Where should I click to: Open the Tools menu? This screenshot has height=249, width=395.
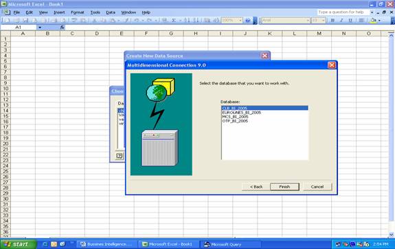(x=95, y=12)
